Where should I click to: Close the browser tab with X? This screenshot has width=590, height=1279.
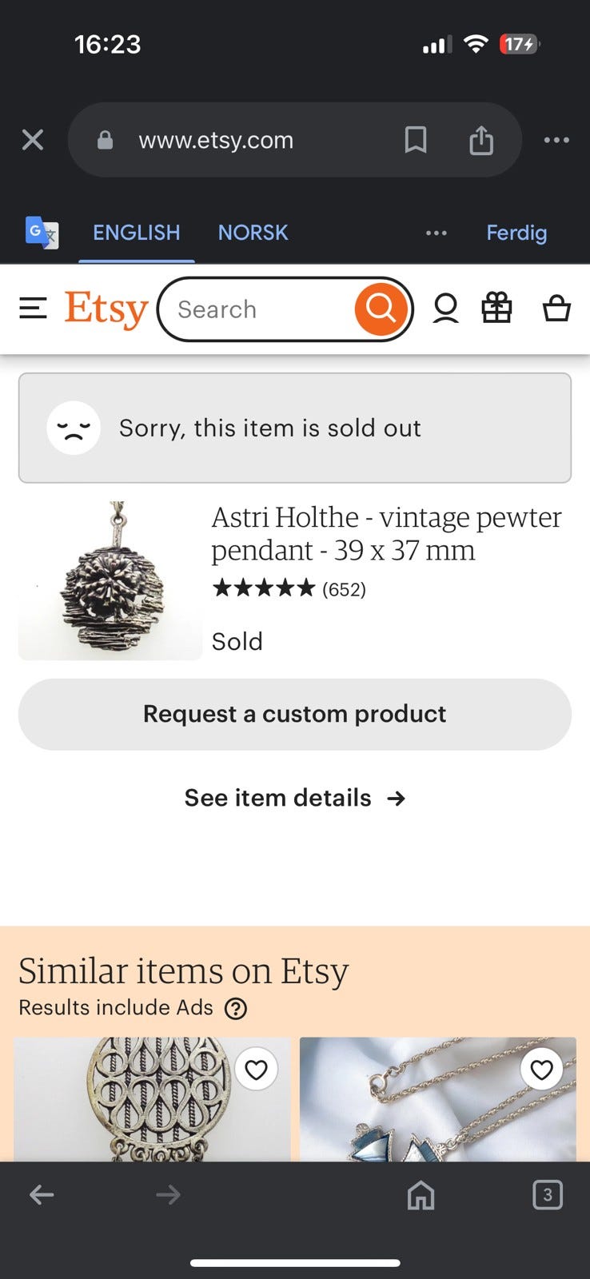click(33, 141)
